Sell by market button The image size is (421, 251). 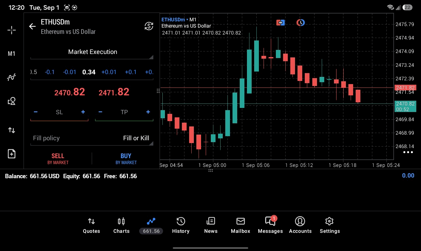[x=58, y=158]
